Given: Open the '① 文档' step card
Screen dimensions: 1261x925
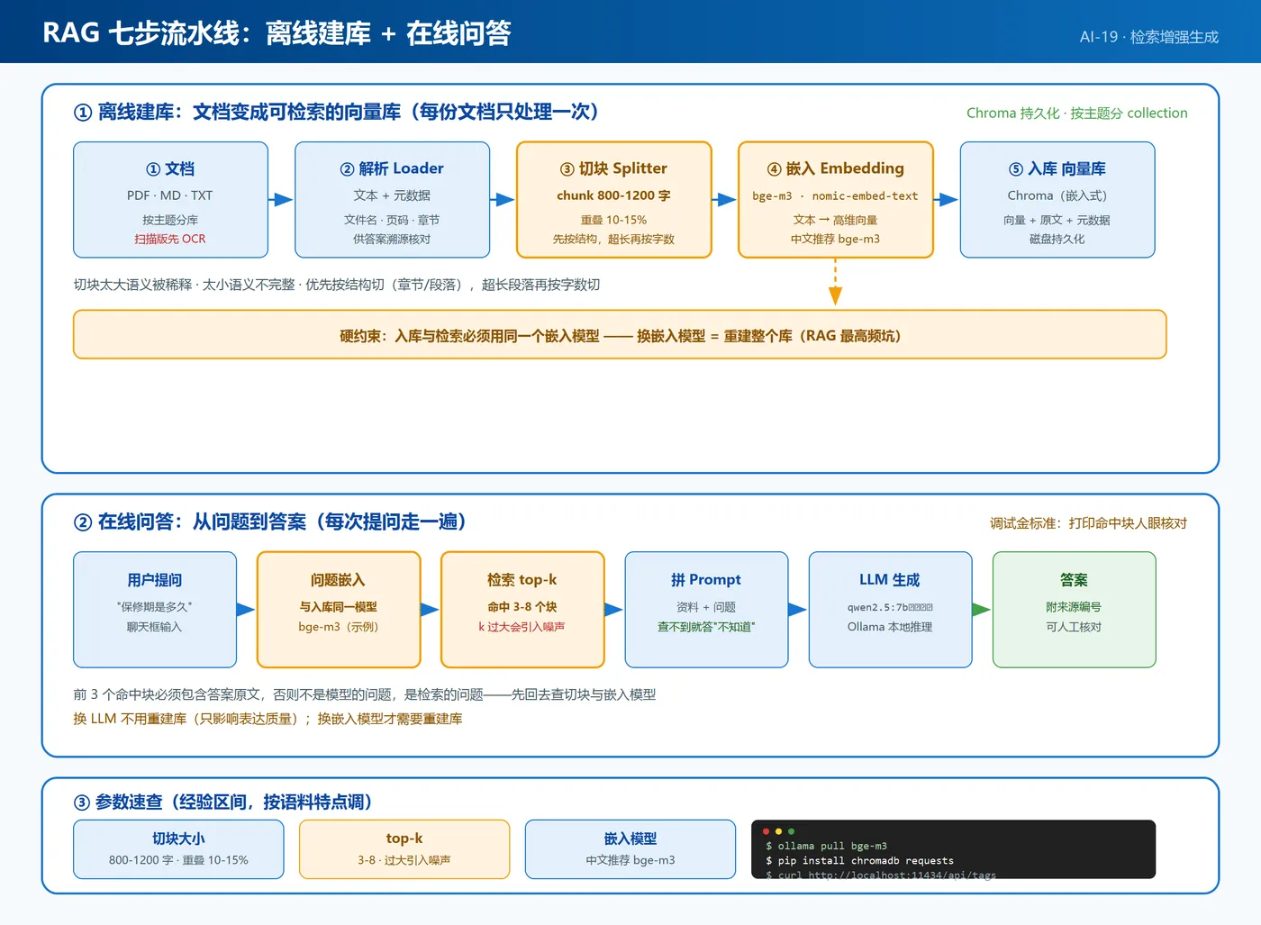Looking at the screenshot, I should click(171, 200).
